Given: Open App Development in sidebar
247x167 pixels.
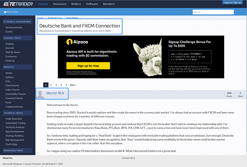Looking at the screenshot, I should click(15, 131).
